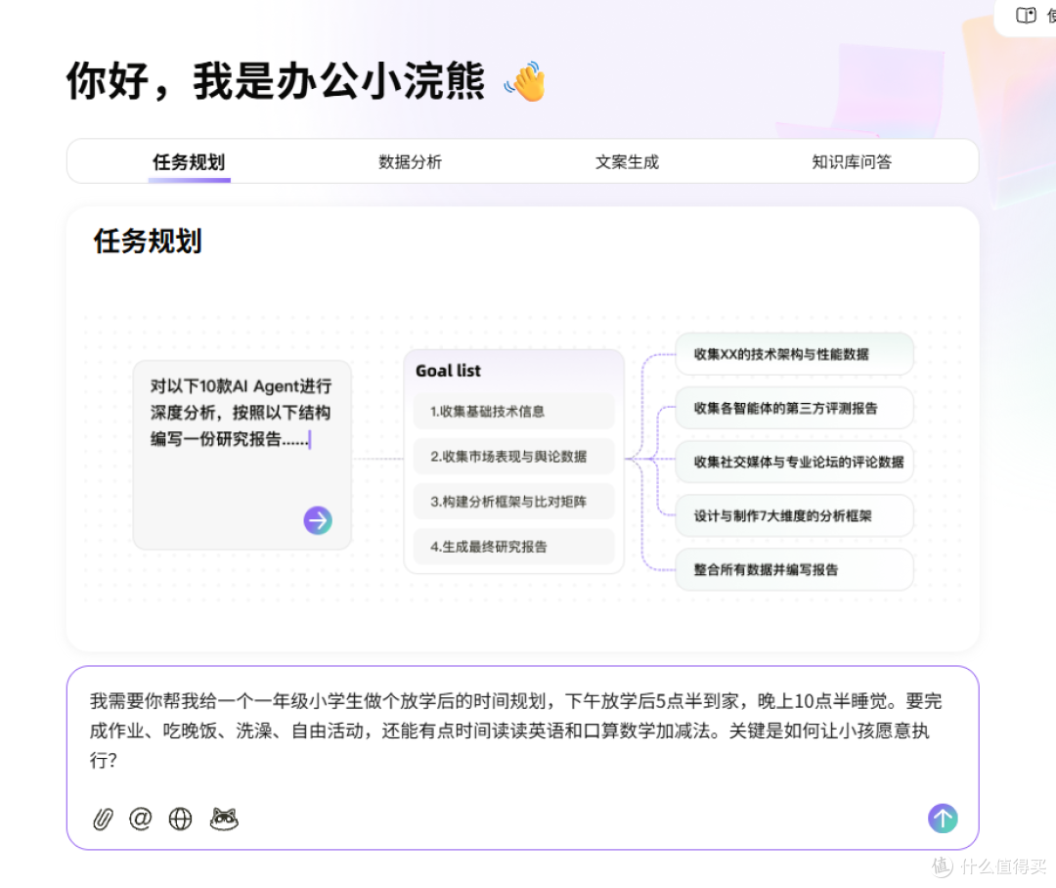Click the waving hand emoji
The width and height of the screenshot is (1056, 888).
point(525,81)
